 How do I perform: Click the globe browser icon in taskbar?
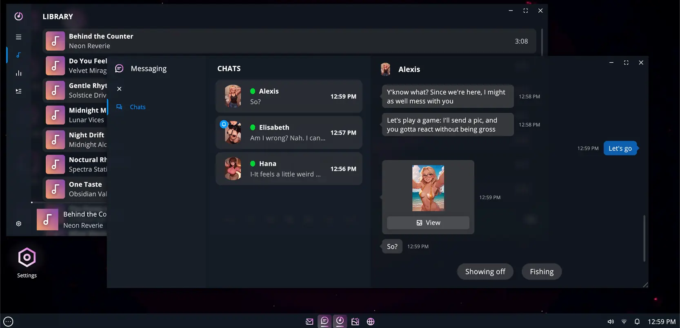371,321
